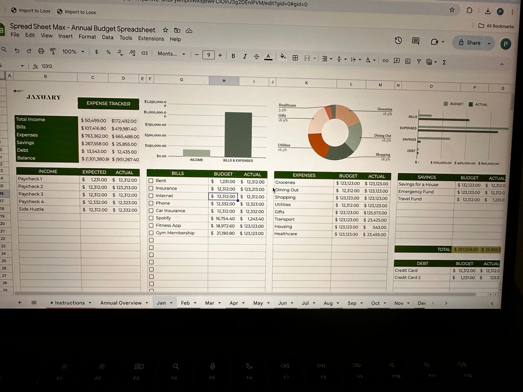This screenshot has width=523, height=392.
Task: Open the text color picker
Action: pos(268,57)
